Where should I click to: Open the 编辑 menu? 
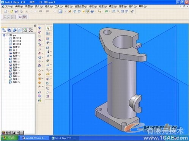tap(19, 6)
